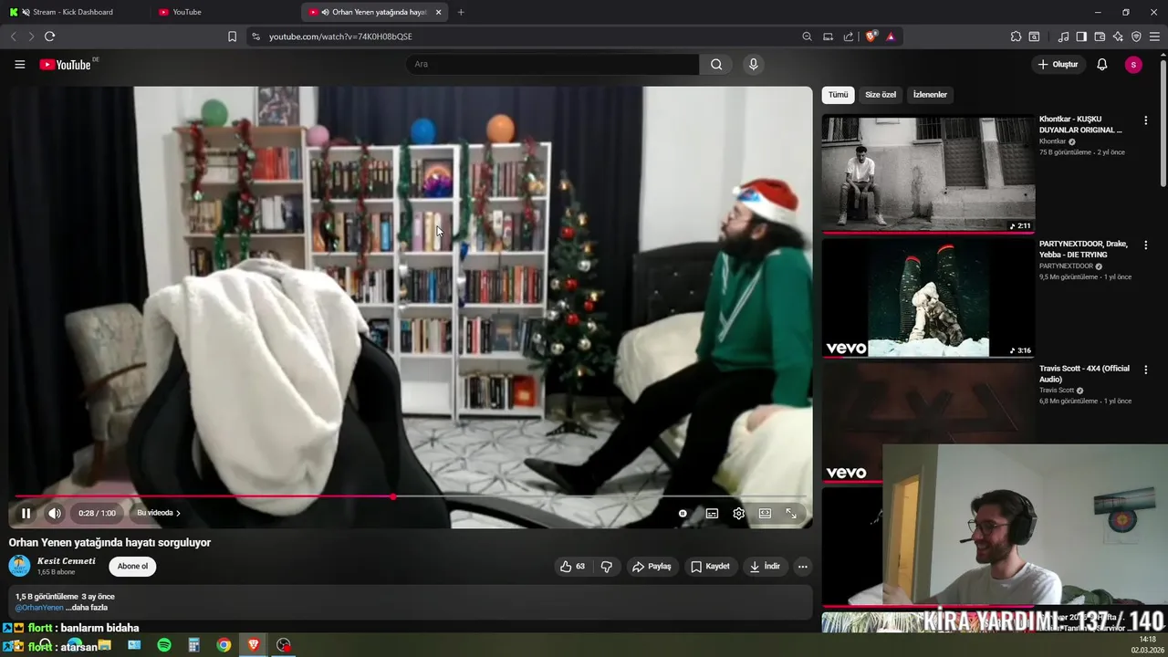Open the '@OrhanYenen' mention link

(39, 608)
